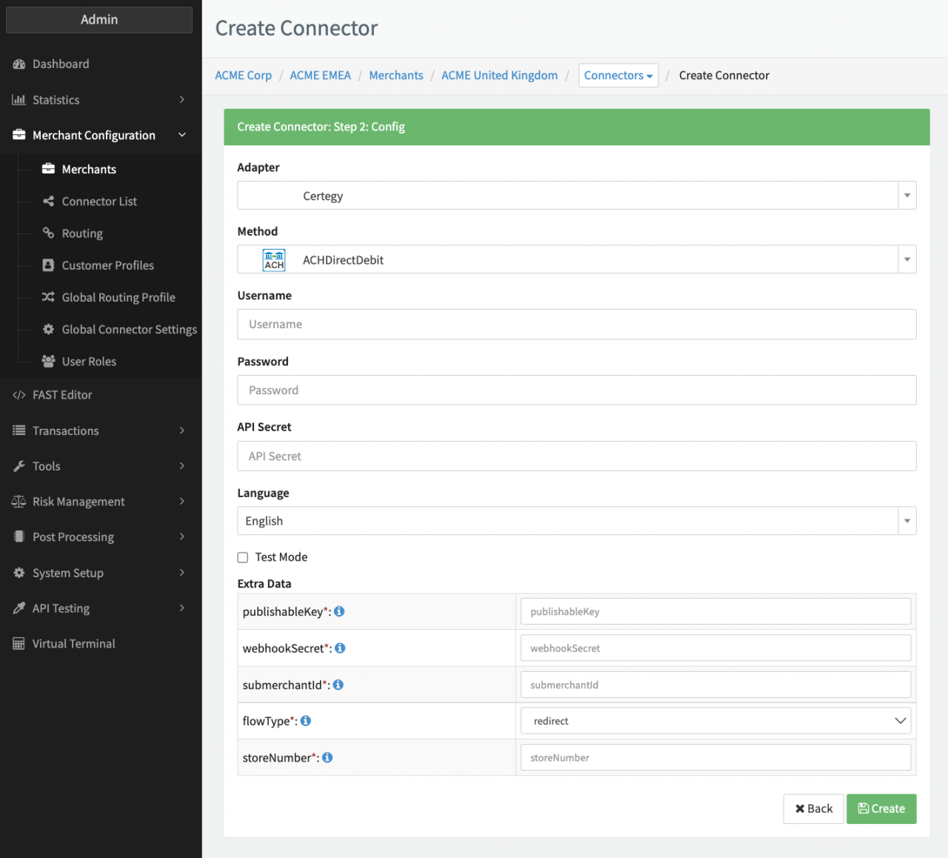Open the Connectors breadcrumb dropdown

tap(618, 76)
